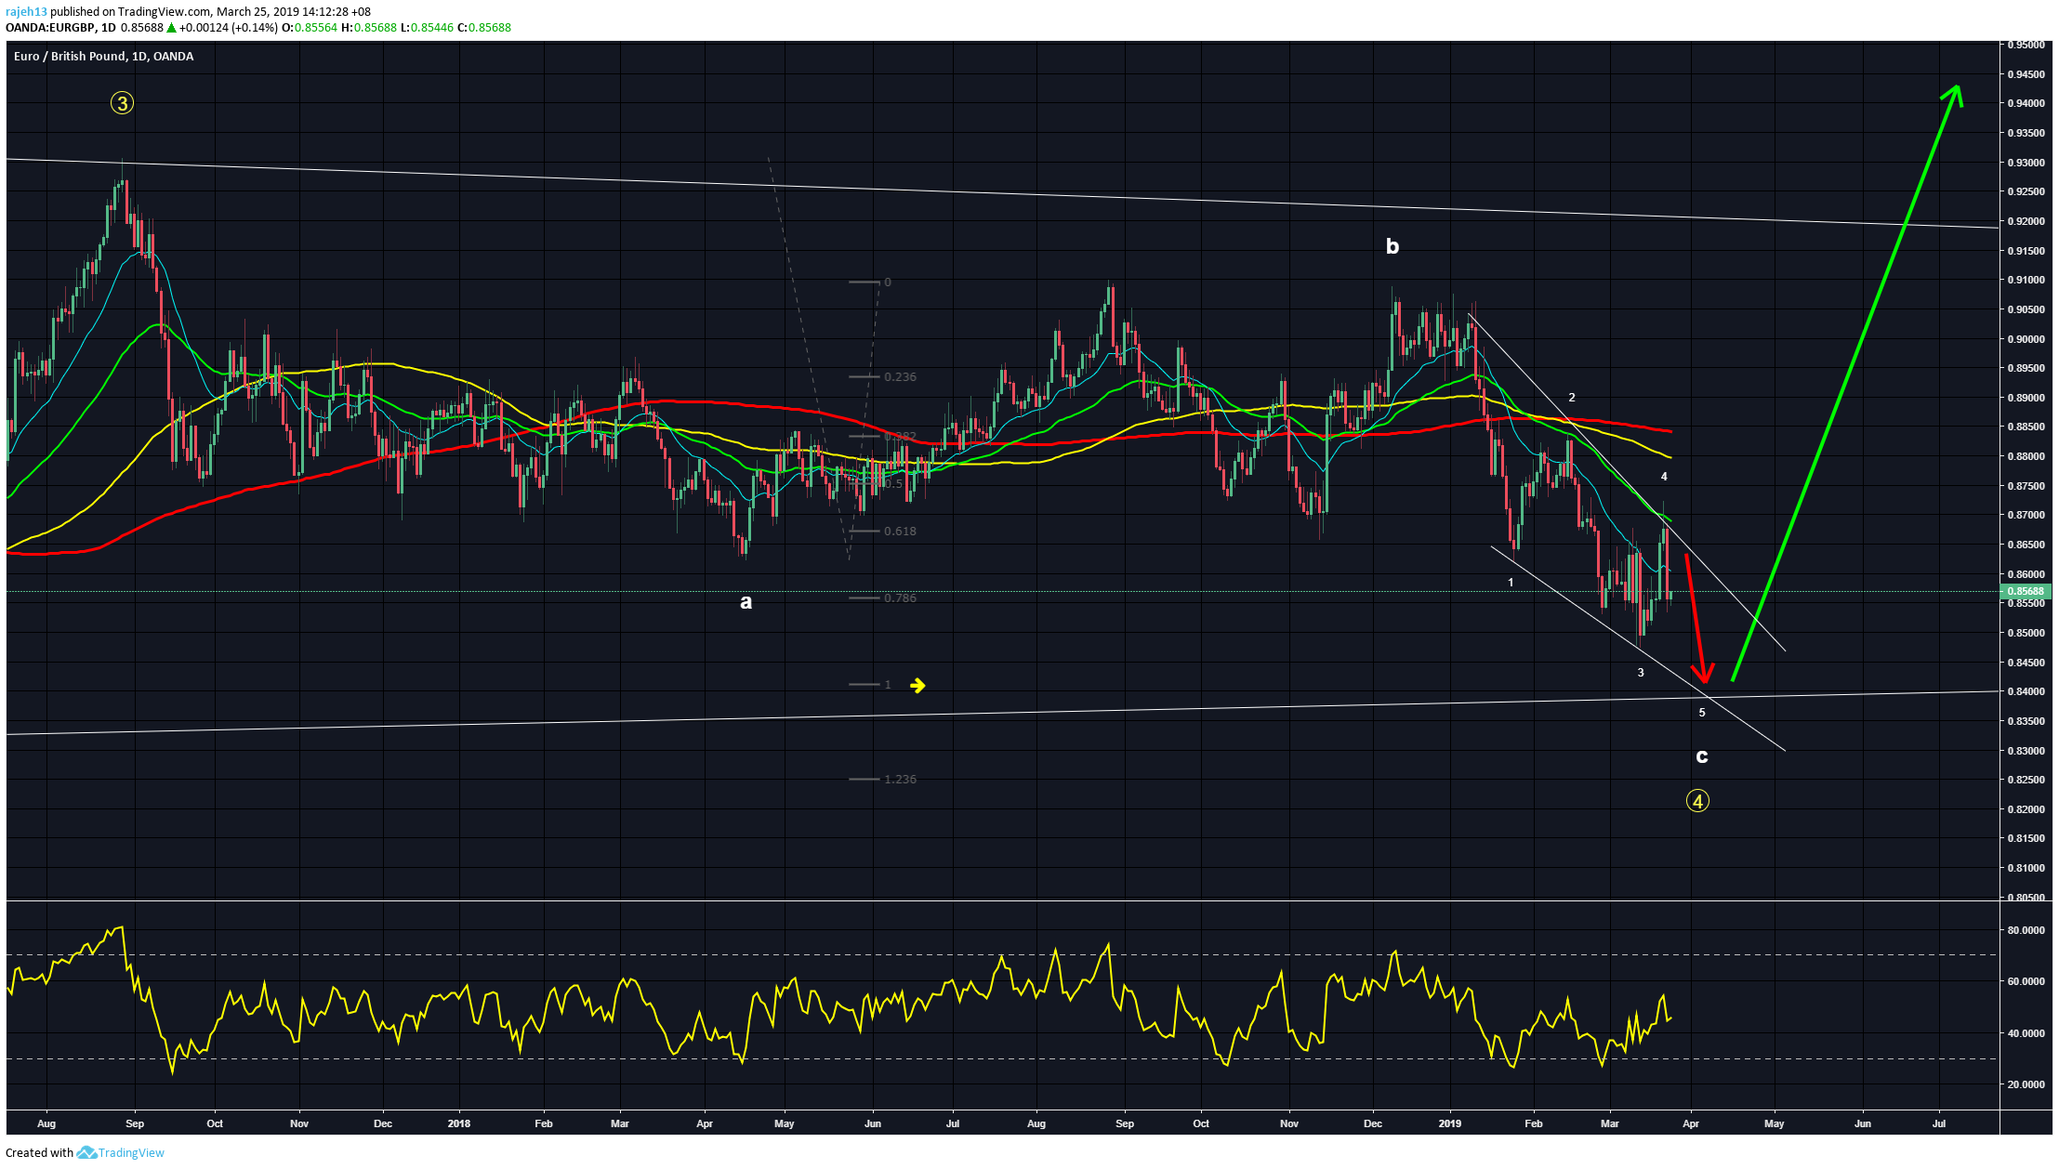Click the change value +0.00124 (+0.14%)

pyautogui.click(x=229, y=27)
